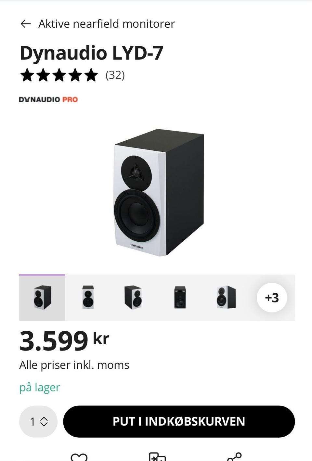The image size is (312, 461).
Task: Select the rear-panel speaker thumbnail
Action: 180,297
